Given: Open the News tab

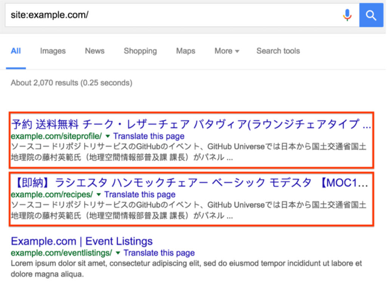Looking at the screenshot, I should [x=95, y=51].
